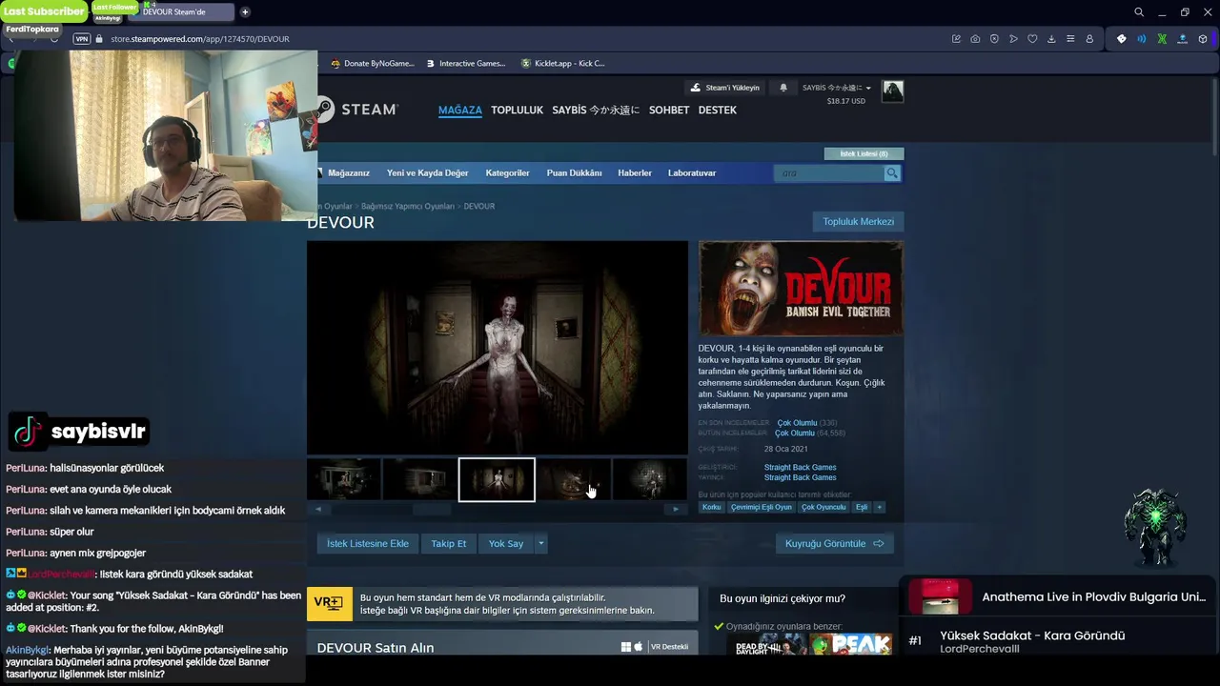Click the new tab plus button
The image size is (1220, 686).
(x=245, y=12)
